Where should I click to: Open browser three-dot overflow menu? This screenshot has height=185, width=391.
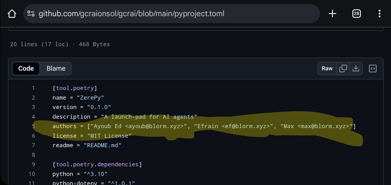click(380, 14)
